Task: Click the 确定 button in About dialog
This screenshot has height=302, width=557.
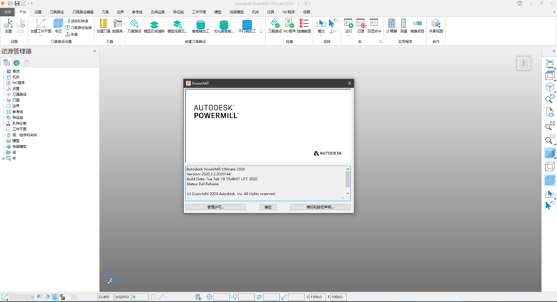Action: [268, 207]
